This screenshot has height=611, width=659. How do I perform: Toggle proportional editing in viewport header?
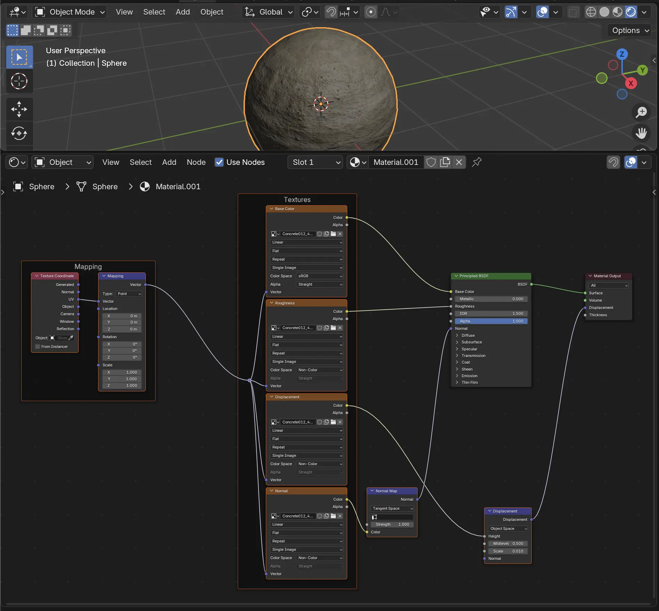pos(371,12)
